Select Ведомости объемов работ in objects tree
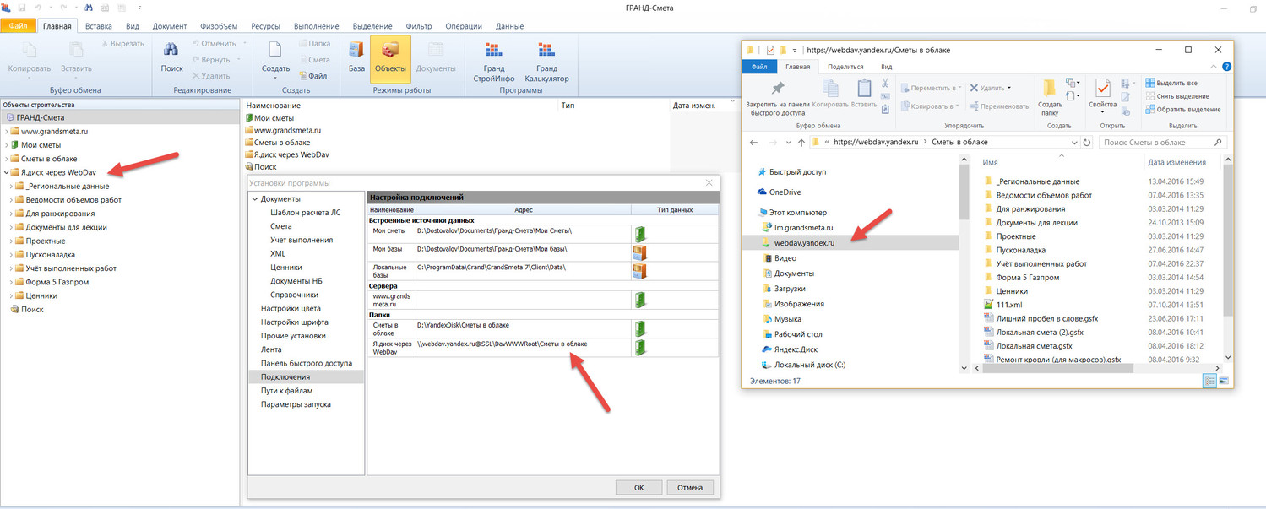 [73, 200]
